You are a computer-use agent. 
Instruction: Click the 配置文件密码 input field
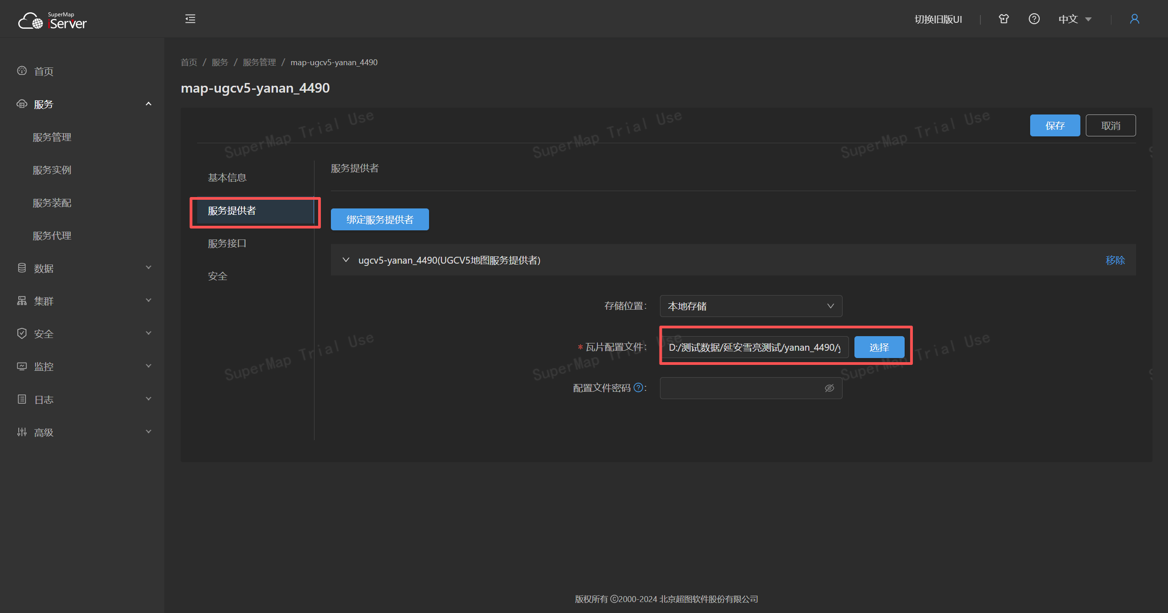click(x=739, y=388)
